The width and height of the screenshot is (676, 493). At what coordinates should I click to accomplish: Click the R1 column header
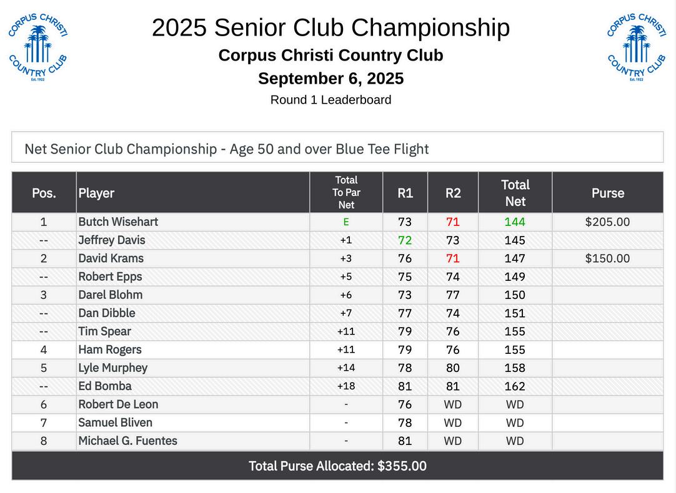(x=405, y=193)
